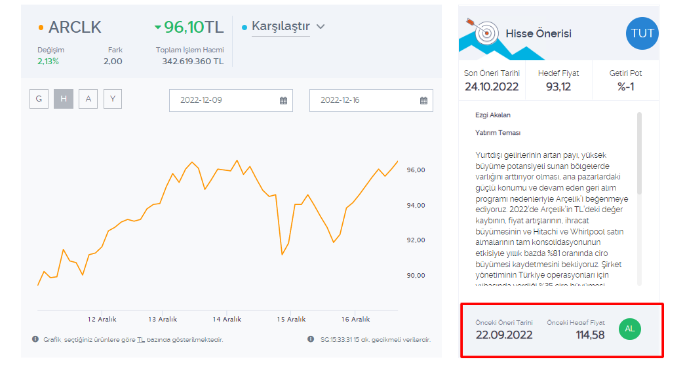Click the blue dot beside Karşılaştır

tap(245, 28)
